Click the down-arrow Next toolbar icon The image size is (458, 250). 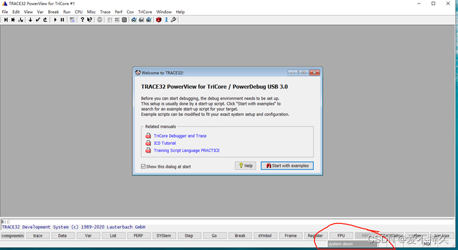[x=30, y=20]
